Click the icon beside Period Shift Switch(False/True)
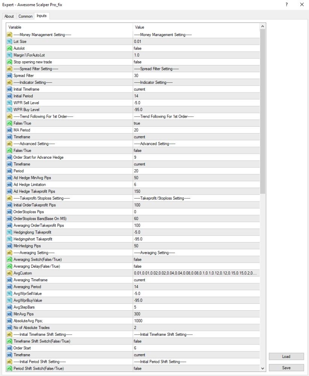 coord(9,368)
